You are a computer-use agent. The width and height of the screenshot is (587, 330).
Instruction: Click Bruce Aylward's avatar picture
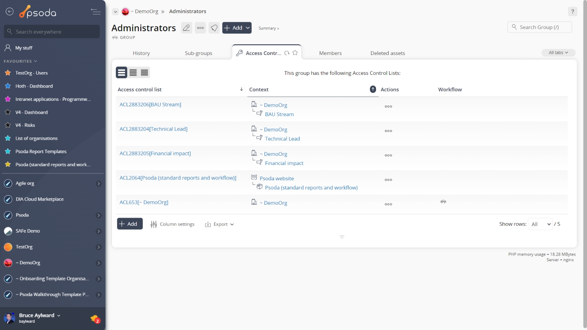click(9, 318)
